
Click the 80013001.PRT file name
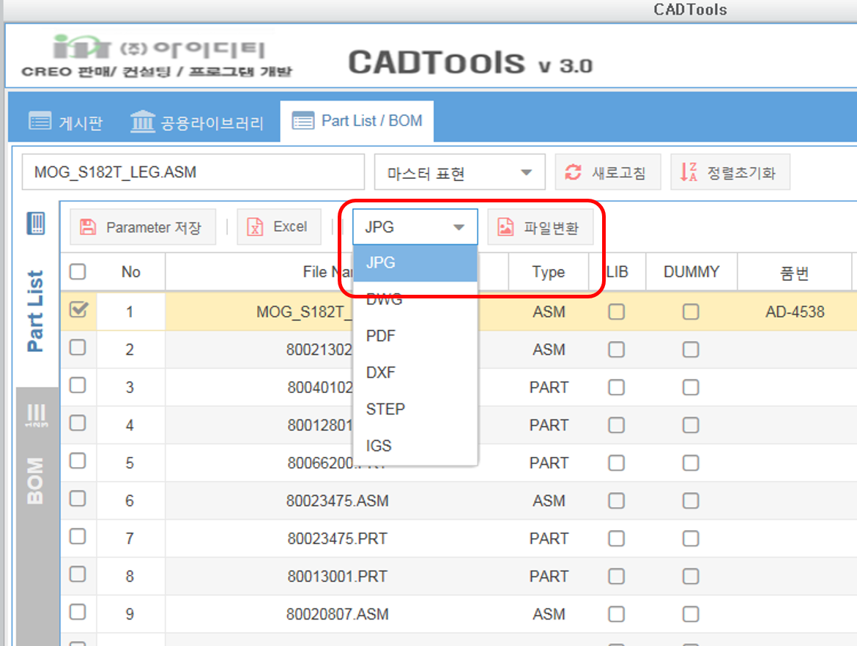point(337,576)
